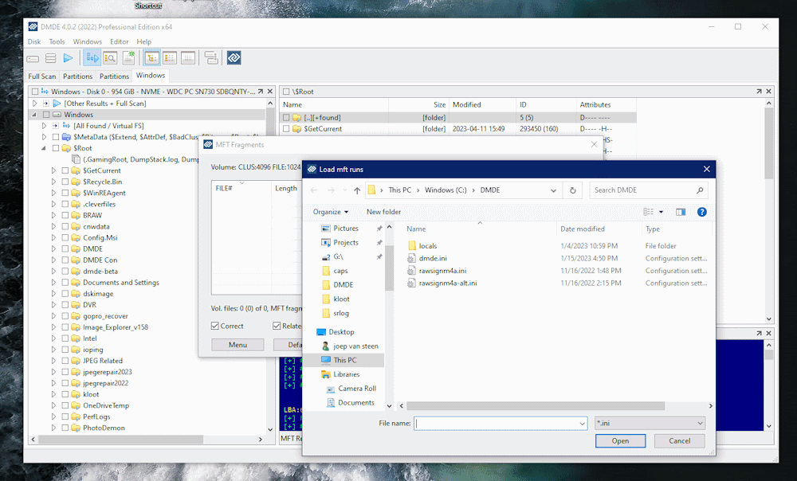Open the Tools menu
This screenshot has width=797, height=481.
click(x=57, y=41)
